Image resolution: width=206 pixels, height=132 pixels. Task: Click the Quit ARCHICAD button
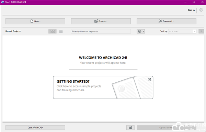click(35, 128)
